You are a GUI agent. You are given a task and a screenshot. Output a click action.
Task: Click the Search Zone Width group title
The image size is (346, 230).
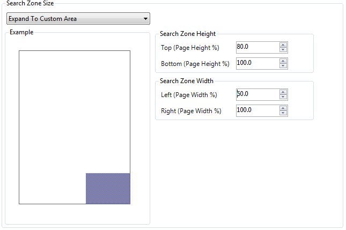(186, 81)
